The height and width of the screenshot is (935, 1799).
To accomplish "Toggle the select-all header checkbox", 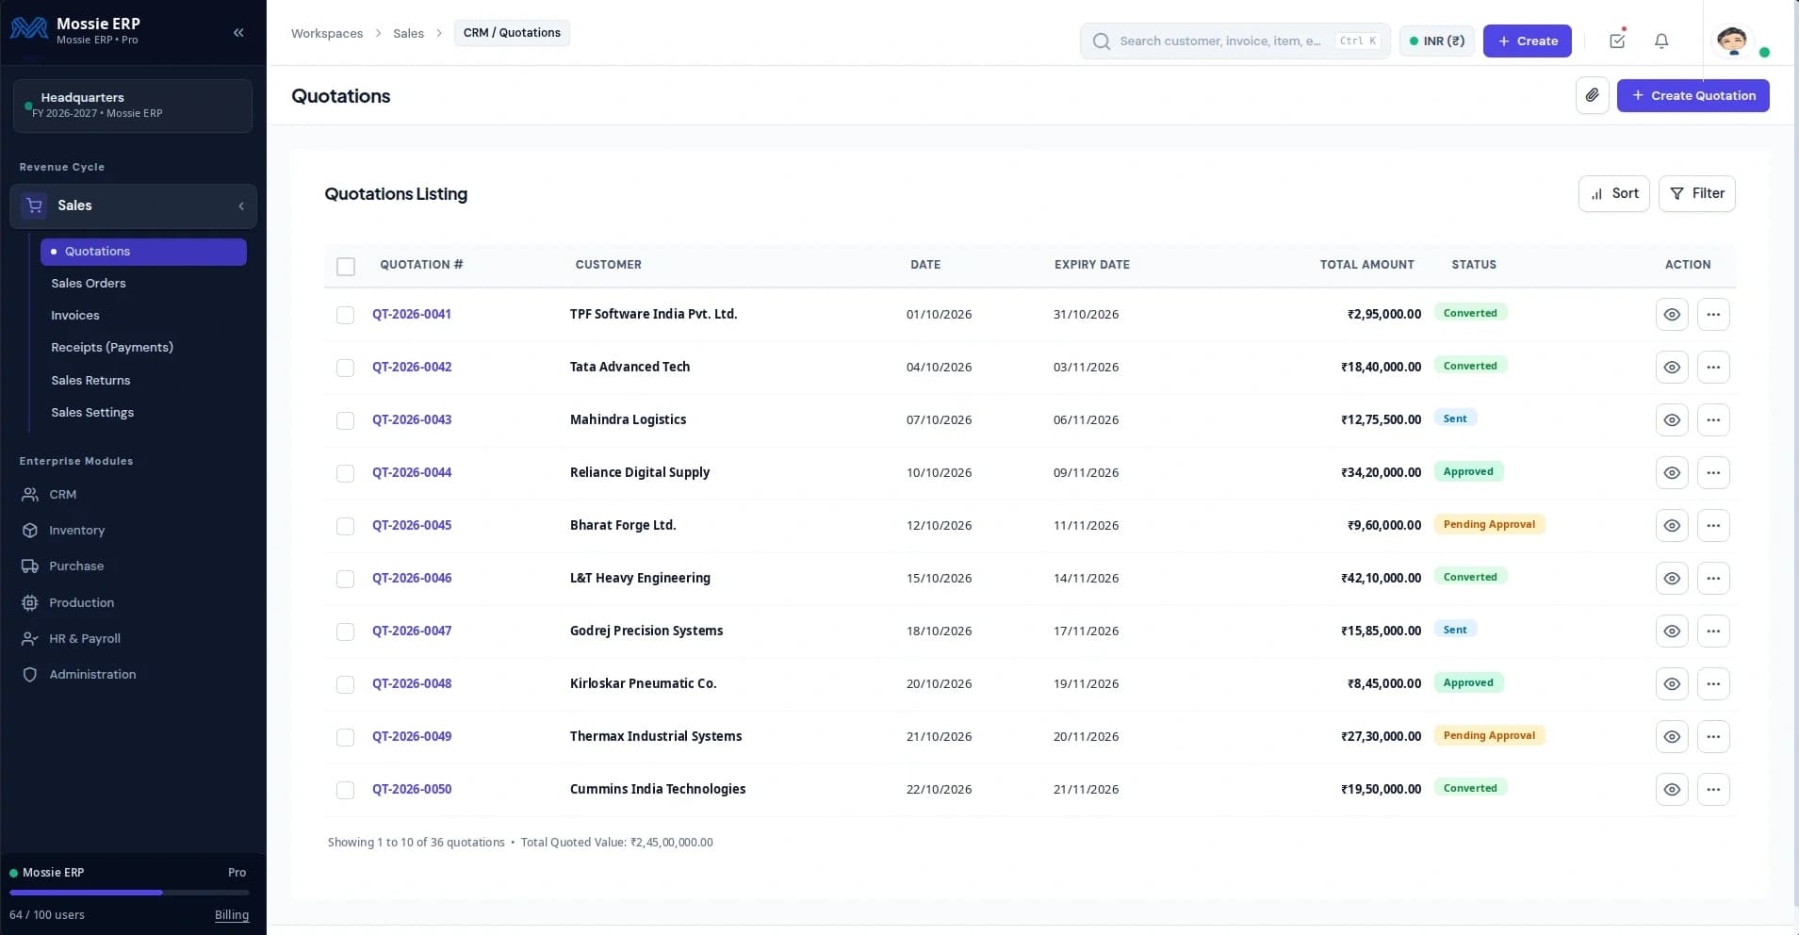I will point(346,267).
